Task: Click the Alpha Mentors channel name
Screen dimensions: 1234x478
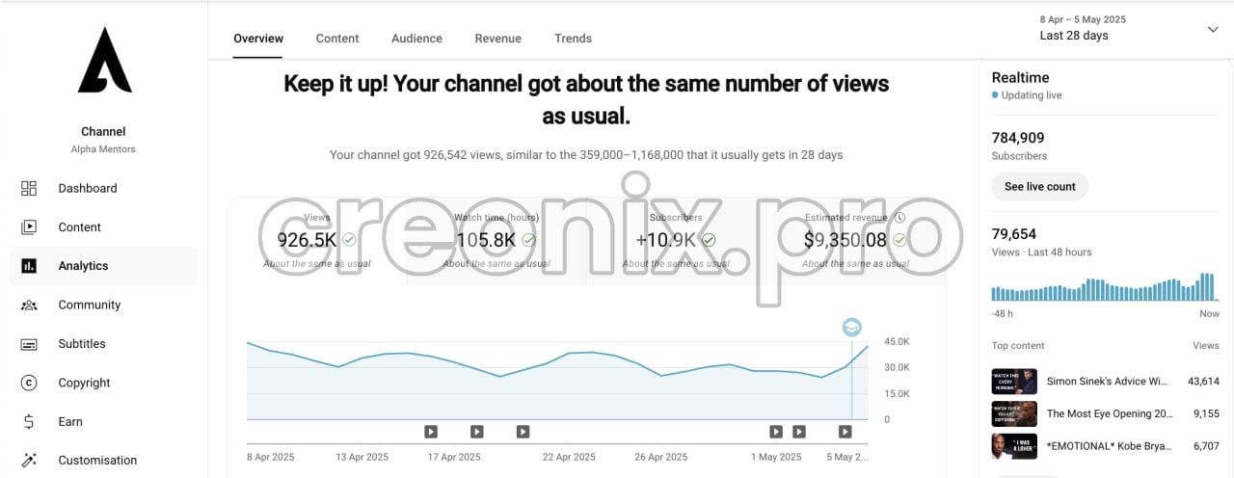Action: [x=103, y=149]
